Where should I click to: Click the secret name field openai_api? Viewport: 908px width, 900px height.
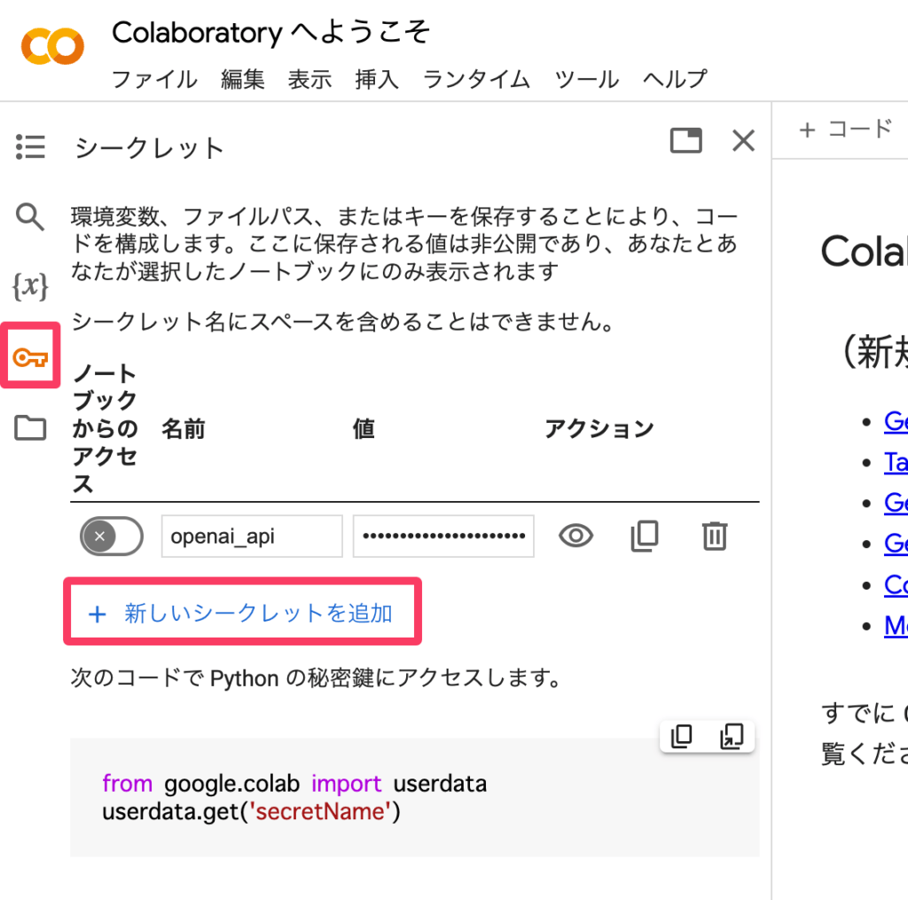point(251,536)
